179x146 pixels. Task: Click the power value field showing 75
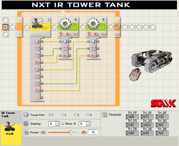[93, 132]
